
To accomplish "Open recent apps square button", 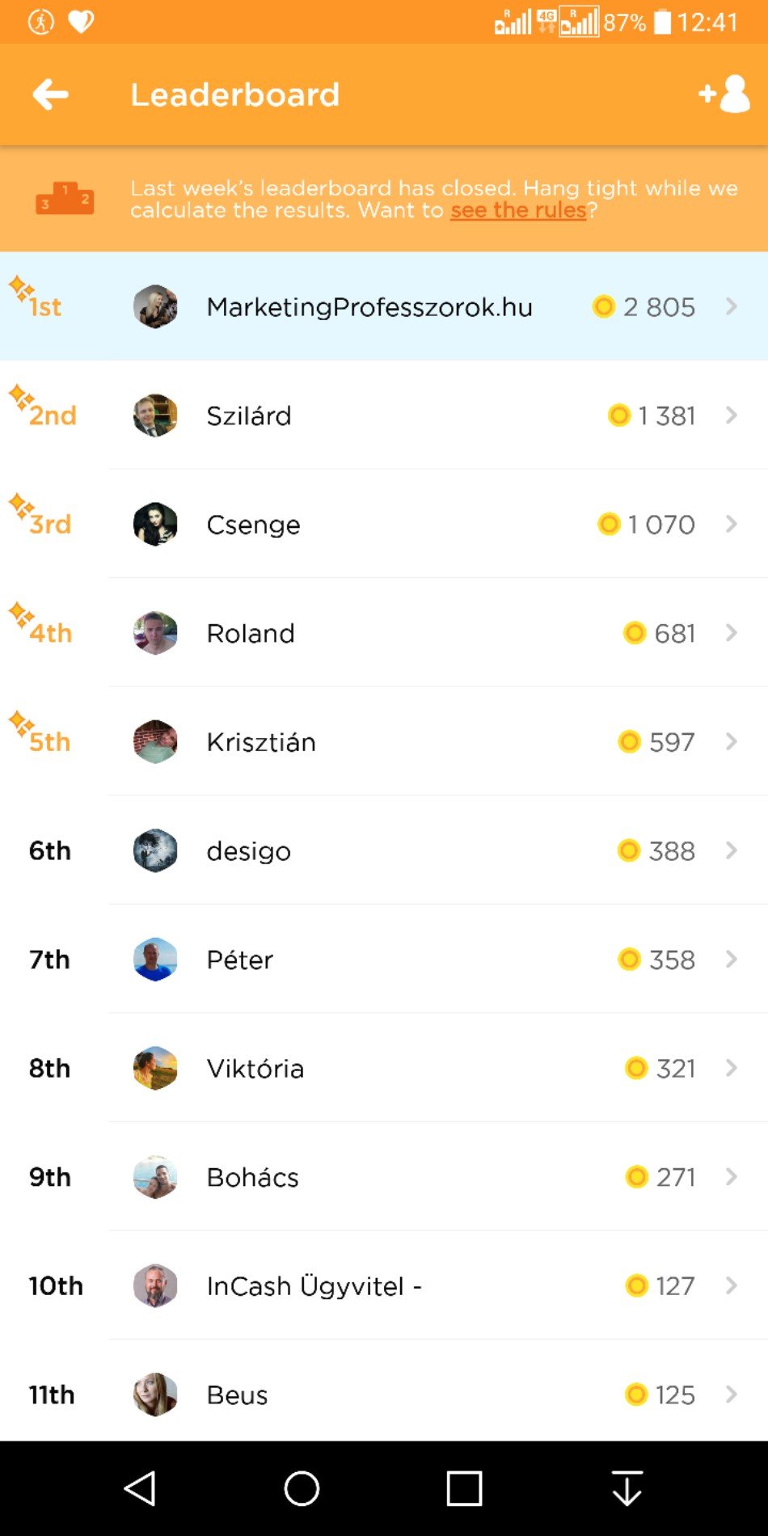I will pos(464,1488).
